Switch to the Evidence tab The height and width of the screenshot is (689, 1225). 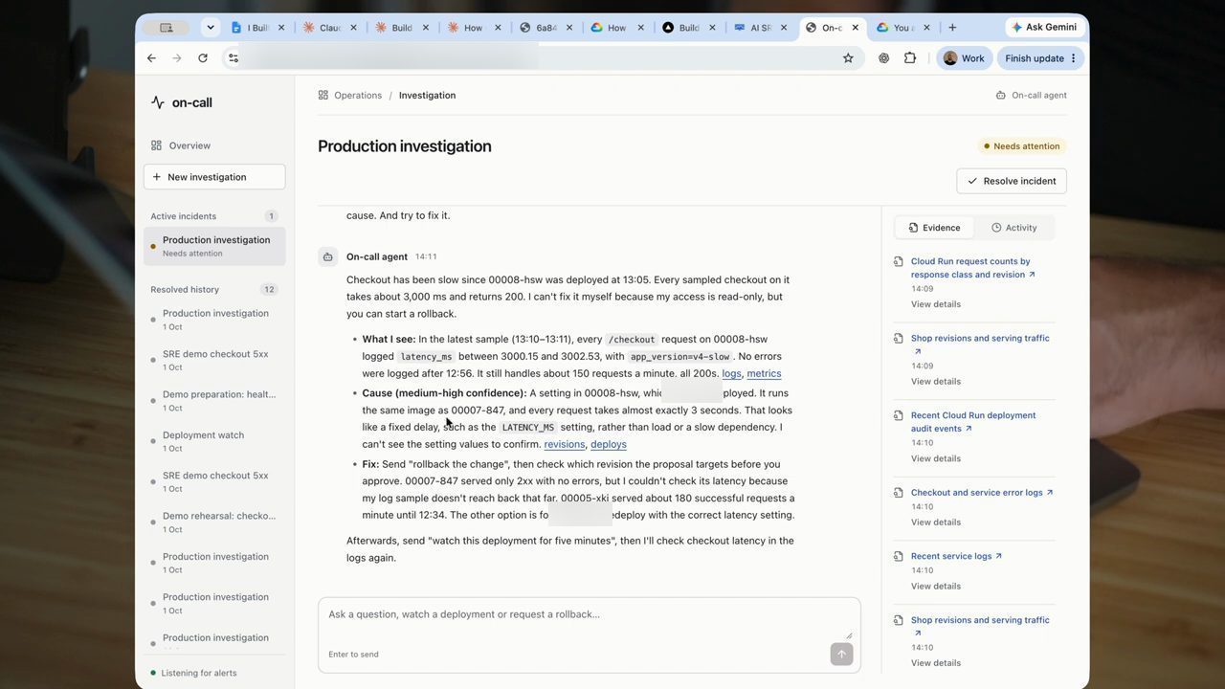(934, 228)
